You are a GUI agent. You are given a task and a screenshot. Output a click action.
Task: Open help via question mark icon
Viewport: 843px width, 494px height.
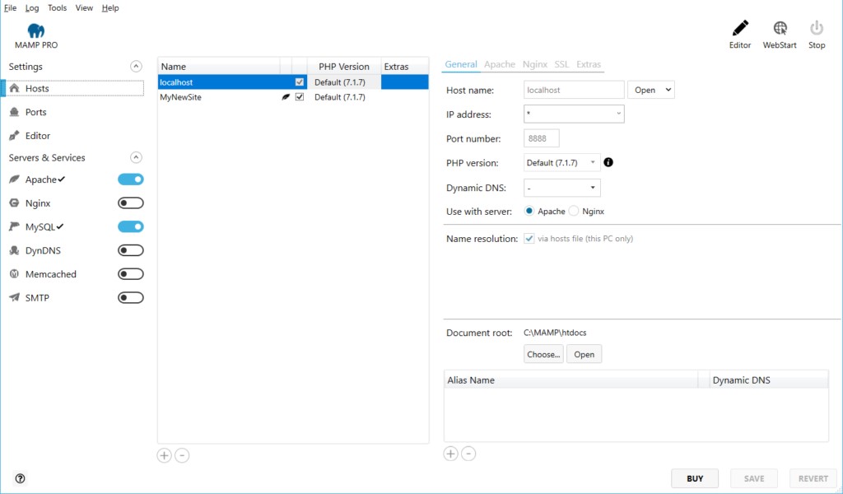pyautogui.click(x=20, y=478)
